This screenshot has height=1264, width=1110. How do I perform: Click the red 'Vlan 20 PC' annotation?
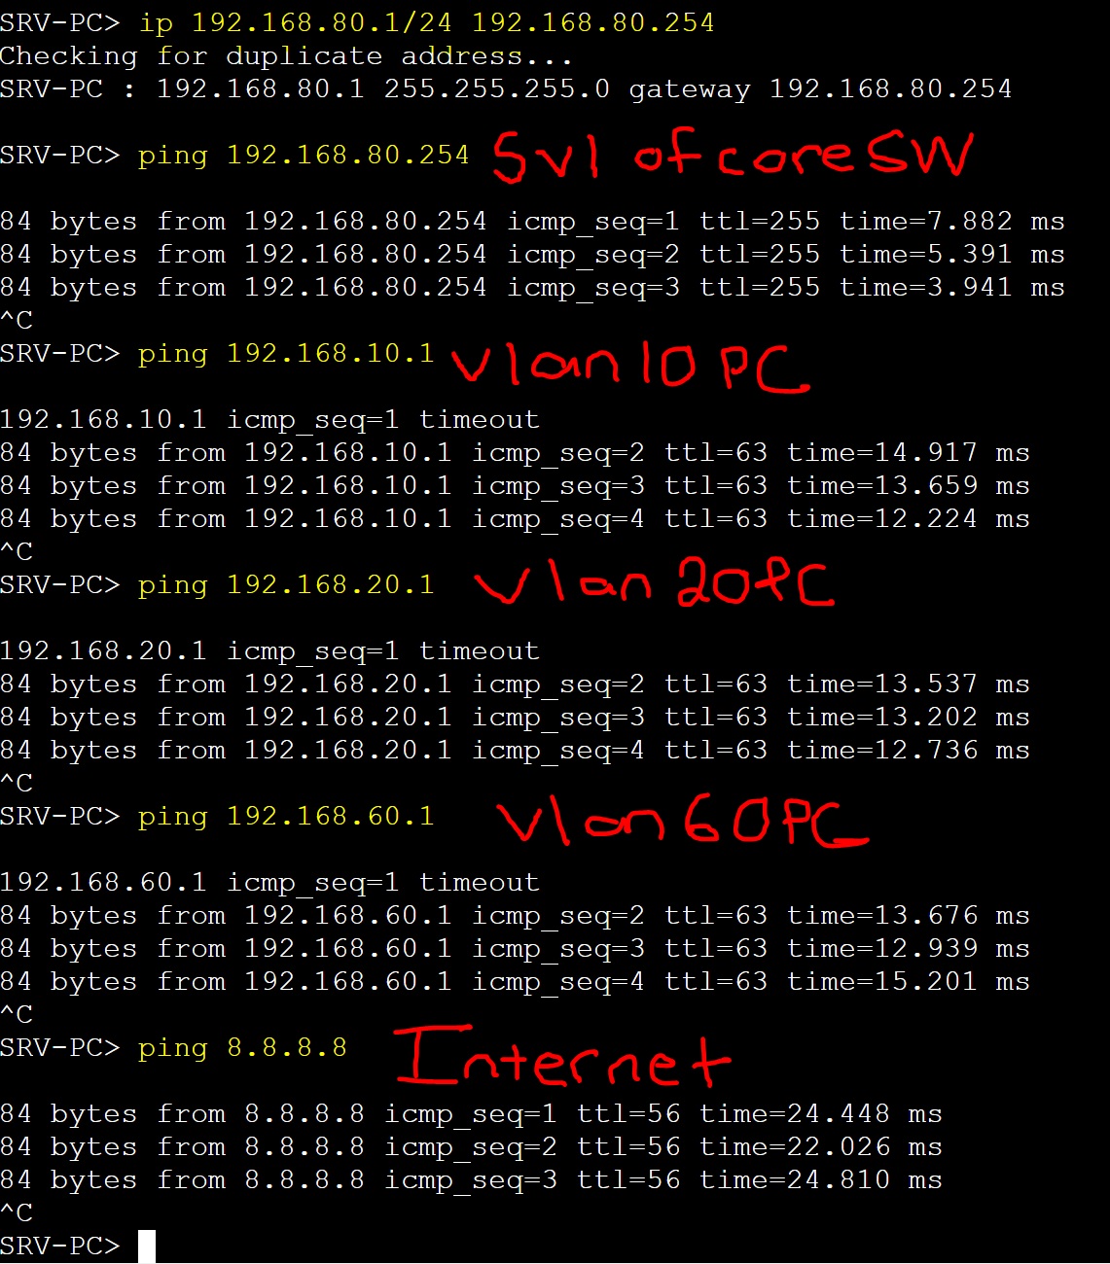tap(654, 582)
